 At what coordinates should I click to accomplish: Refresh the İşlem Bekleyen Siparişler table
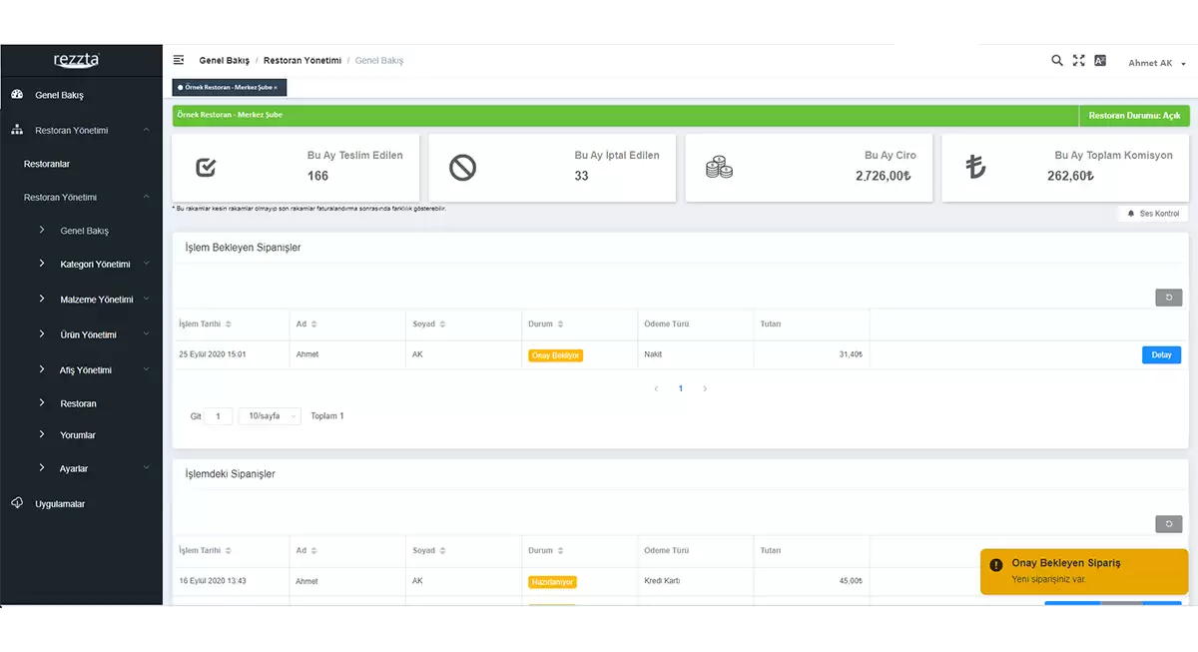(x=1168, y=298)
